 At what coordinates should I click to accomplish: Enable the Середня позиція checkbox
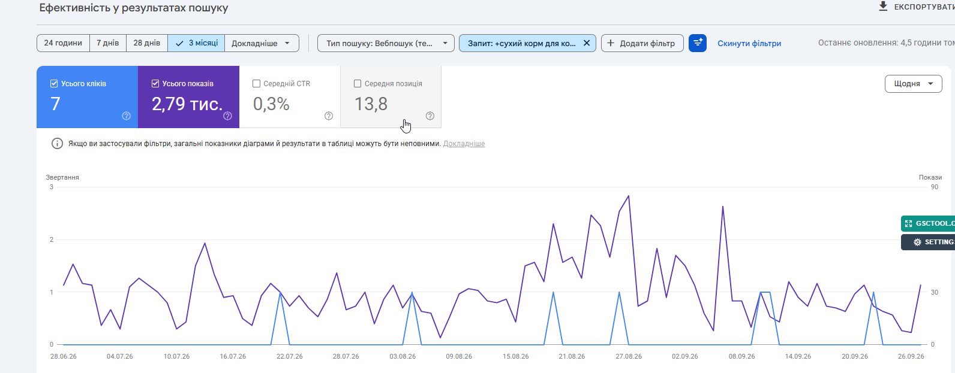coord(358,84)
